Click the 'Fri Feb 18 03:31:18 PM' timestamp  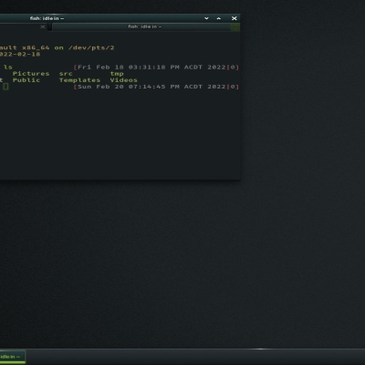click(x=129, y=67)
